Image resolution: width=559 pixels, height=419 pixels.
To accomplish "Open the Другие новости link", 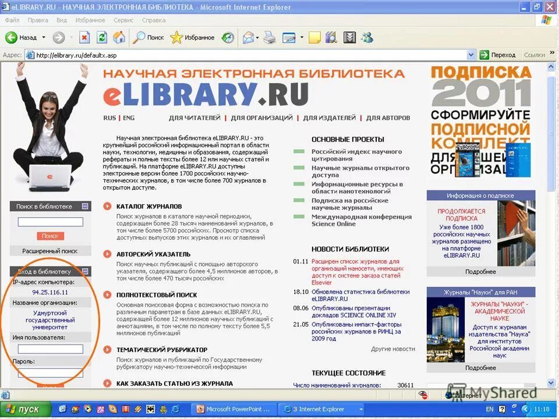I will point(393,349).
